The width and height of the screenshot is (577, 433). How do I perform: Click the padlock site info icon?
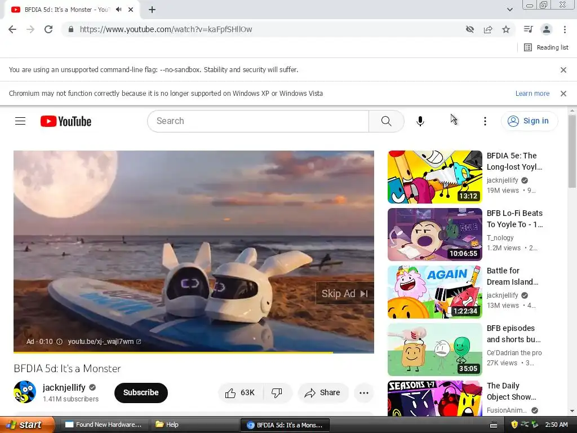[x=71, y=29]
